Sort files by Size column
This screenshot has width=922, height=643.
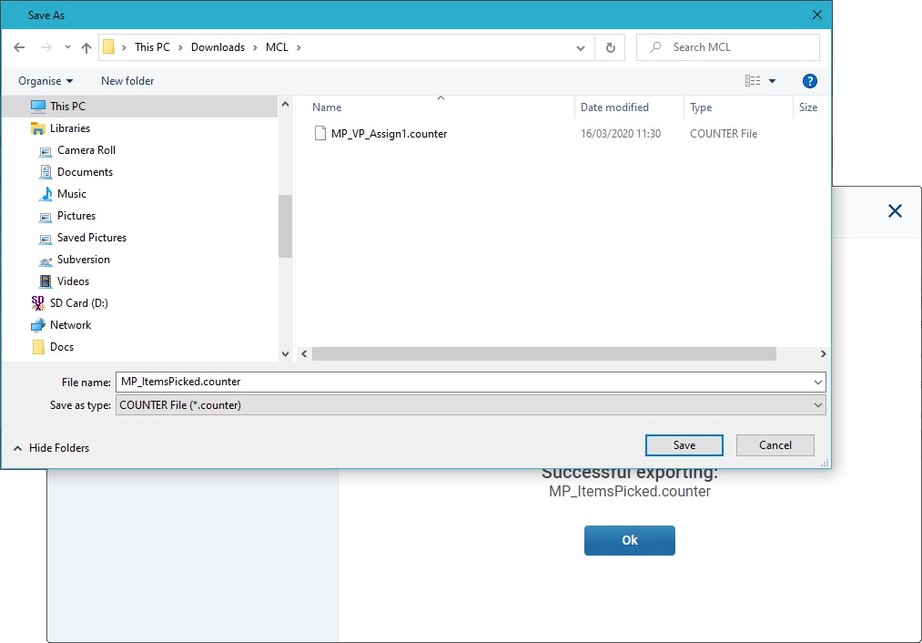click(x=810, y=107)
